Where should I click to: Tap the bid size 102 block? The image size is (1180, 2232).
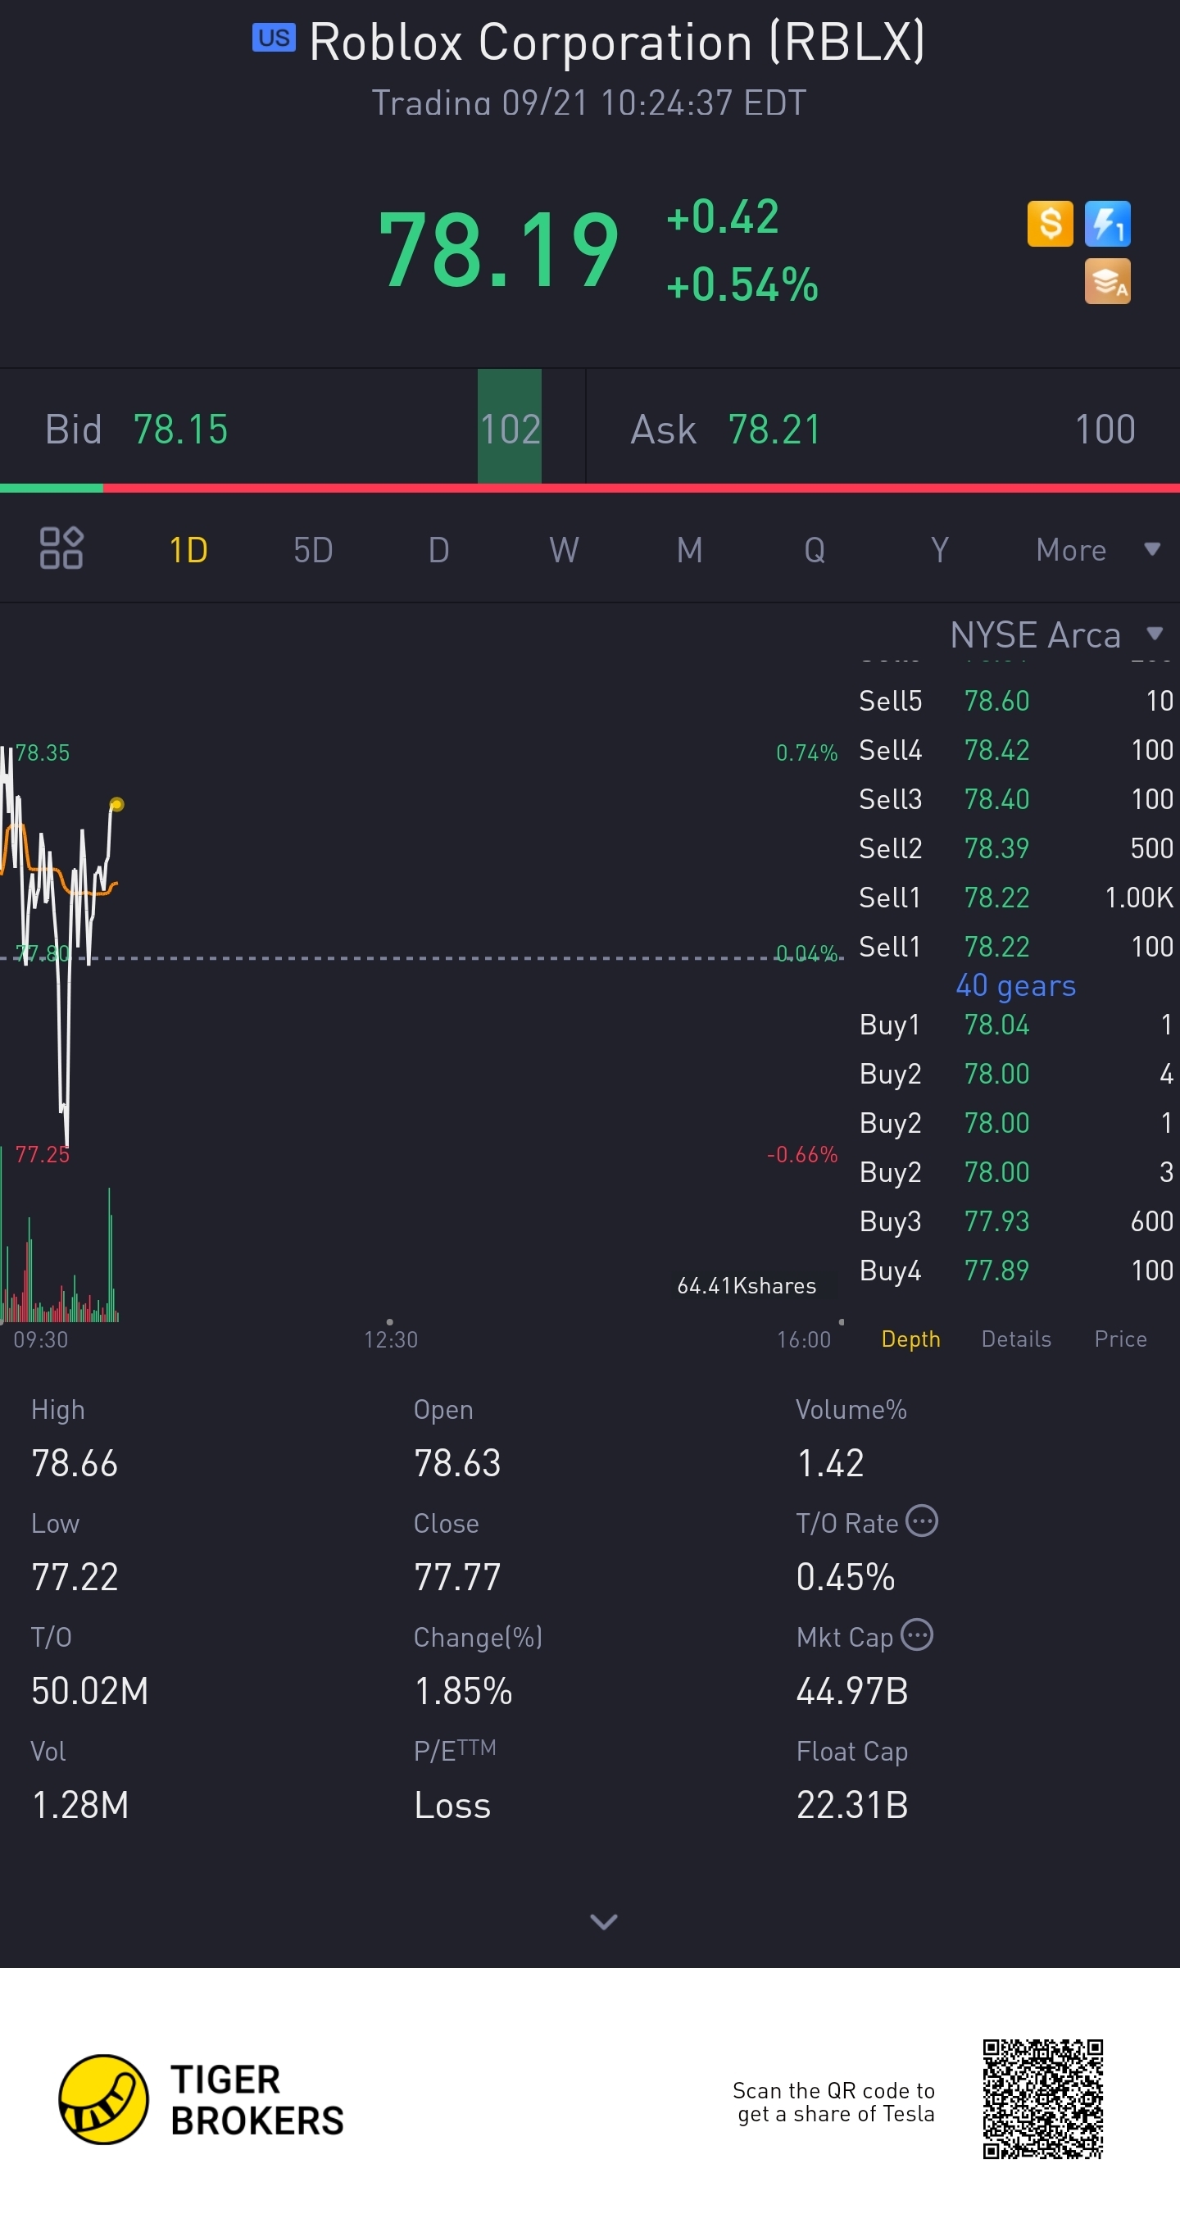[510, 427]
